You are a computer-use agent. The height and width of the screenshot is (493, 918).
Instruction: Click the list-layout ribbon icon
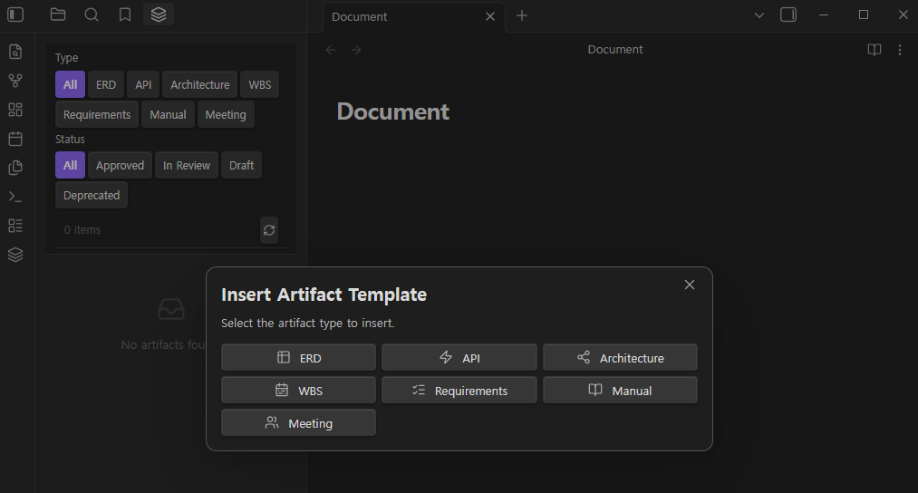15,226
